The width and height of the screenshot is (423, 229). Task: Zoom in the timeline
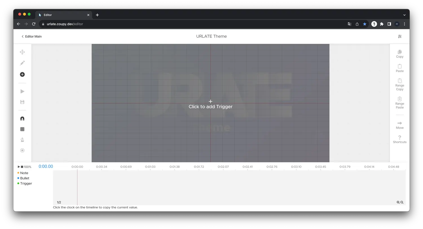(398, 202)
